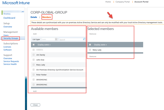Check Mary Lady in Available members
The image size is (164, 110).
(34, 65)
